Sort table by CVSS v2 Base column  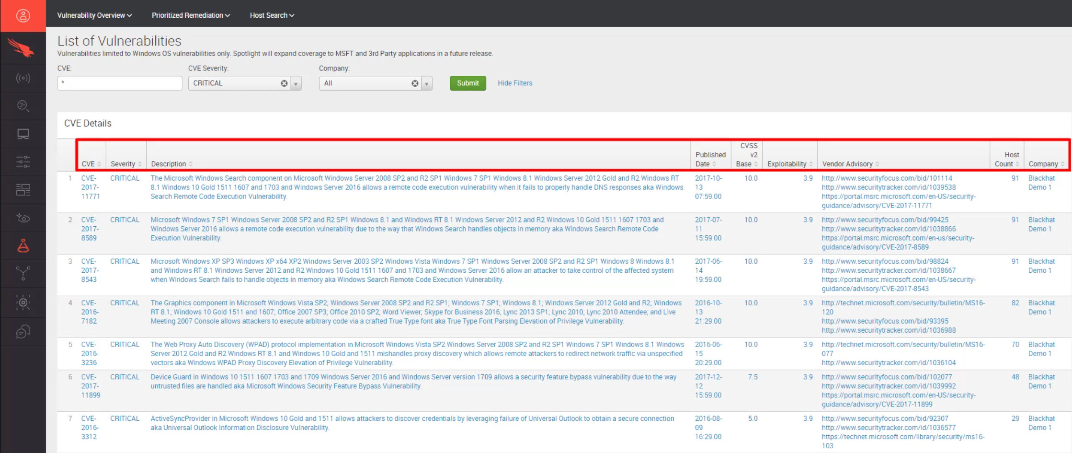coord(747,155)
